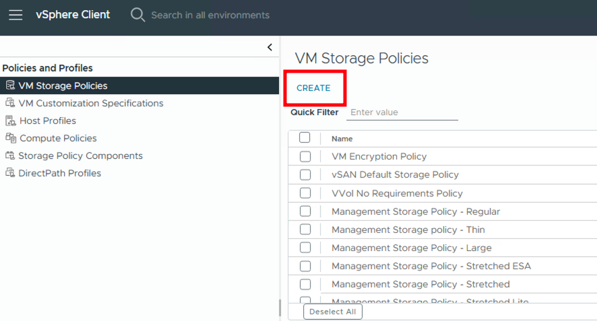Check the vSAN Default Storage Policy box
This screenshot has height=321, width=597.
(305, 174)
